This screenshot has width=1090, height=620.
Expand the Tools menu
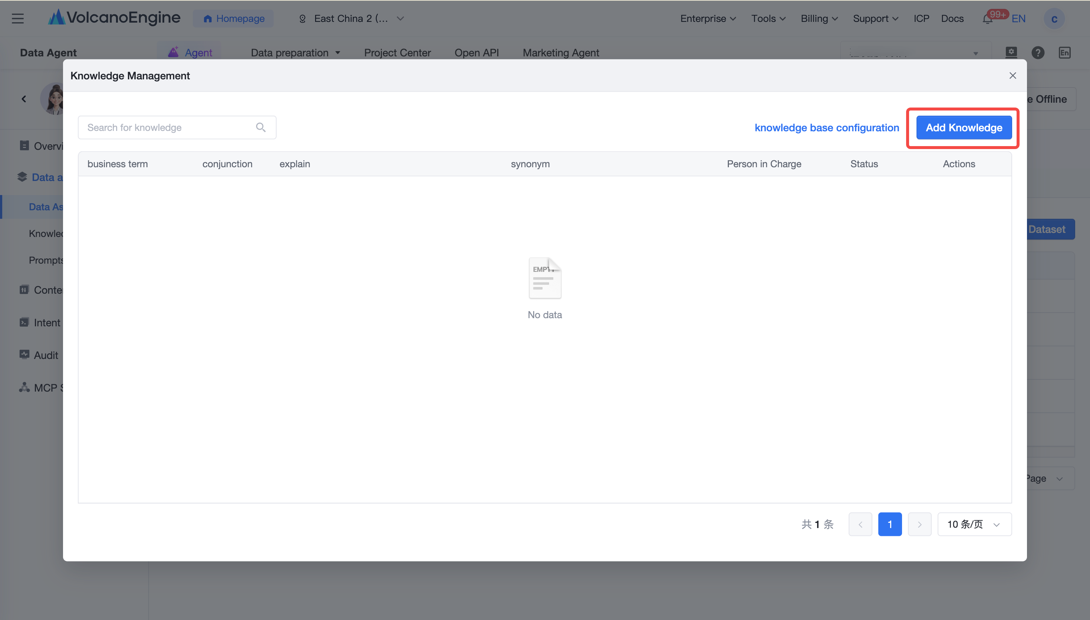click(768, 18)
